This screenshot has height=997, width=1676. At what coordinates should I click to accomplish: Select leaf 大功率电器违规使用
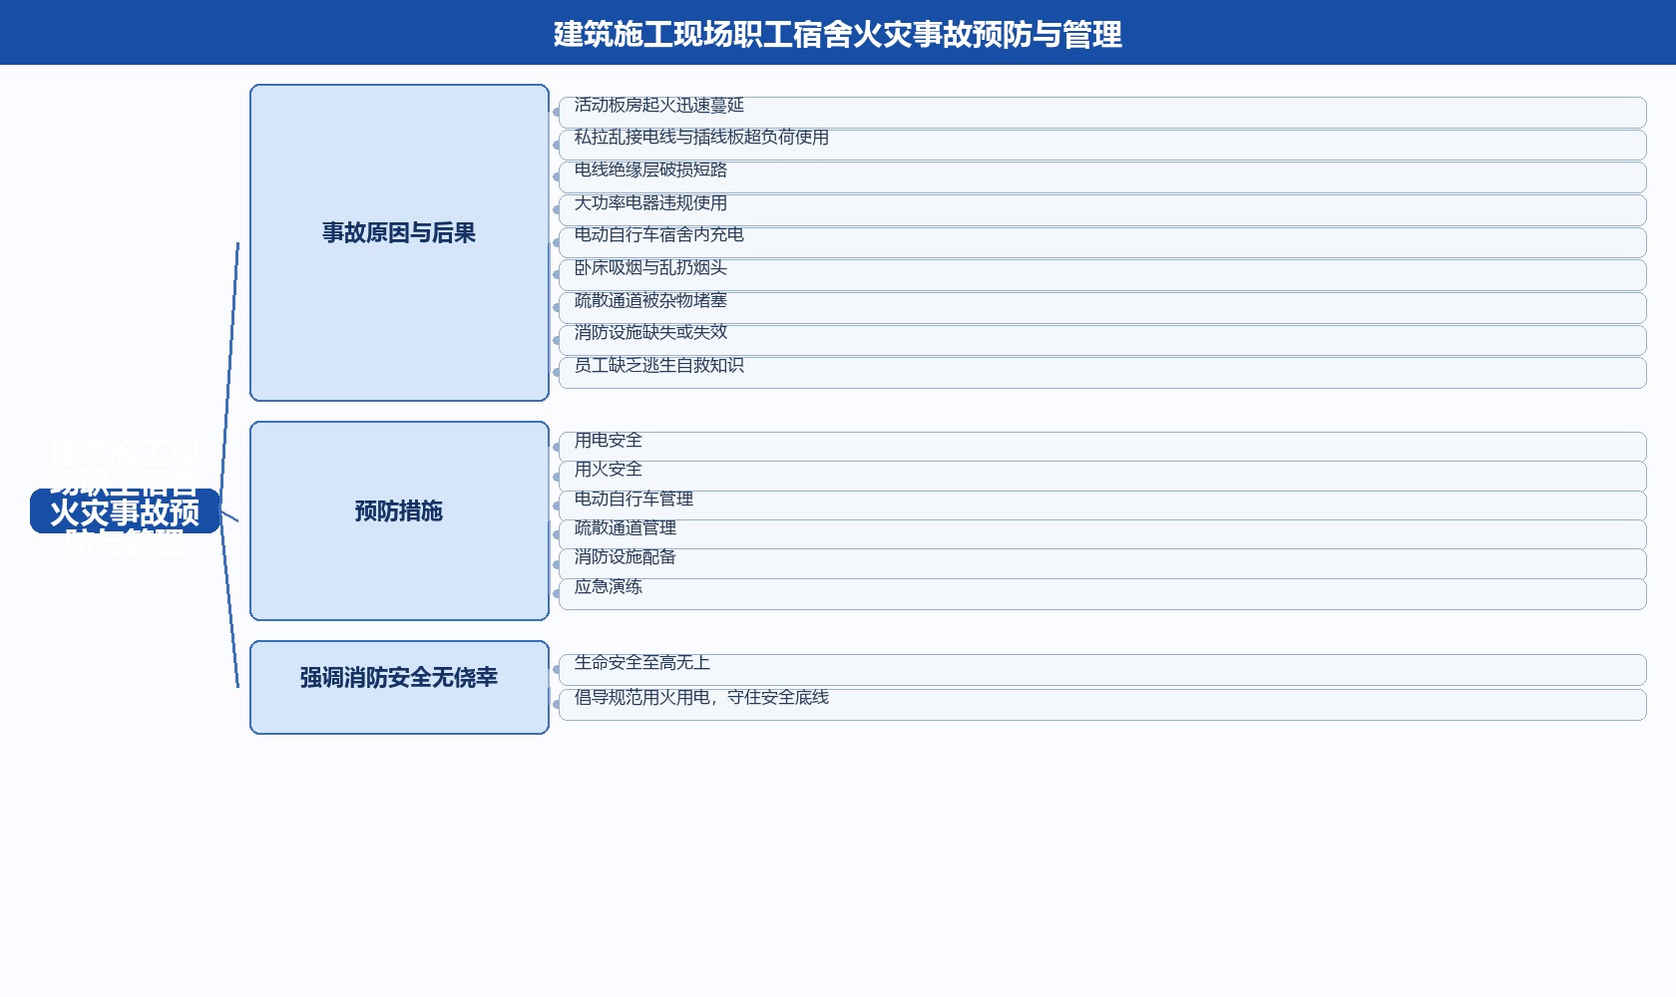coord(1102,209)
